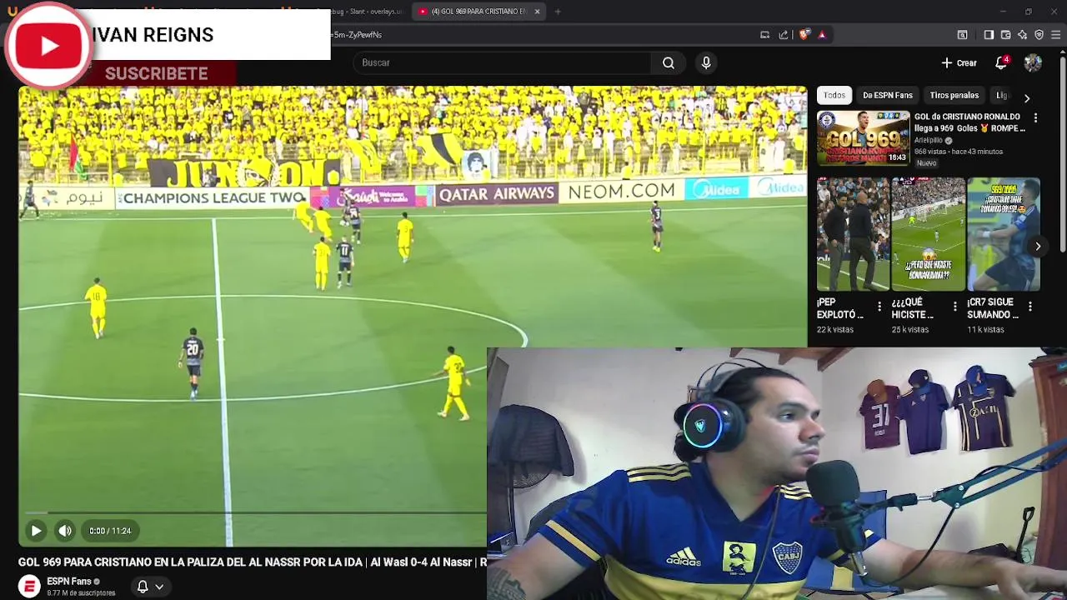Click the browser cast/media icon in address bar
1067x600 pixels.
pyautogui.click(x=764, y=35)
